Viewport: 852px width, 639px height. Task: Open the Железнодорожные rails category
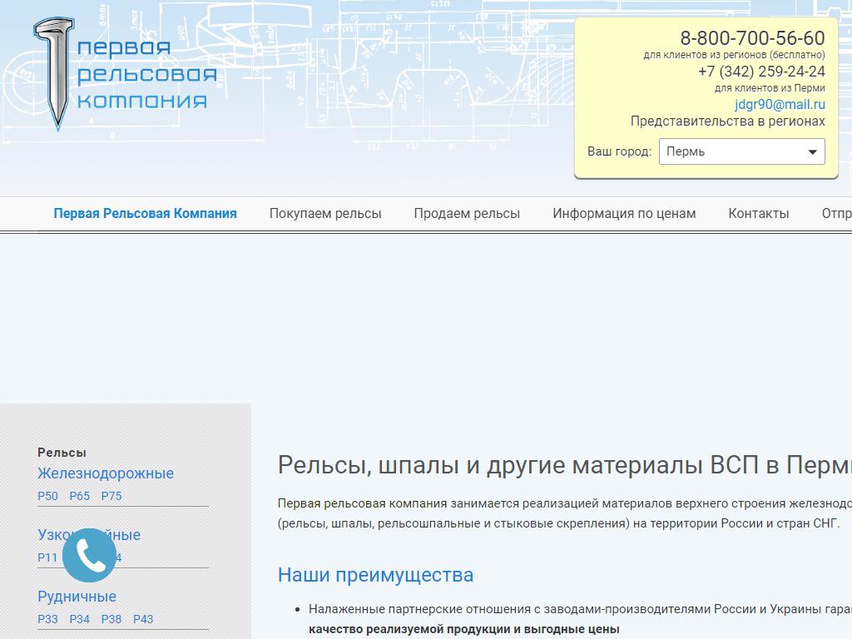[x=106, y=473]
